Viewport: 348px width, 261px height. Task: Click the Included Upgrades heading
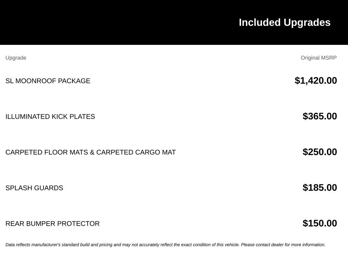point(284,22)
